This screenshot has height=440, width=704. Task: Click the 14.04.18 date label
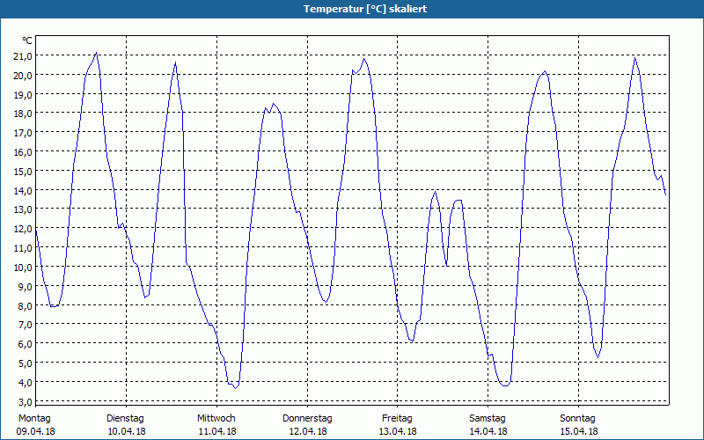[x=488, y=432]
